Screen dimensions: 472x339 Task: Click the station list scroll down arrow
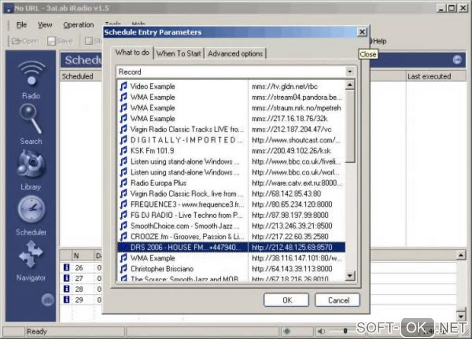(350, 275)
